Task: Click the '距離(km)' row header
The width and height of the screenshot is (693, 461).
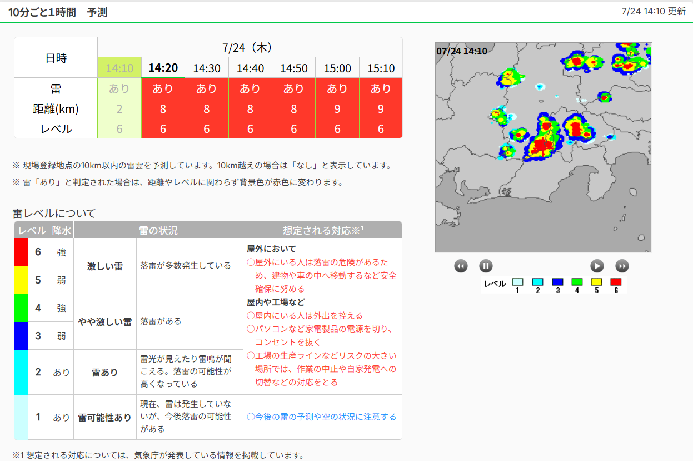Action: (x=56, y=109)
